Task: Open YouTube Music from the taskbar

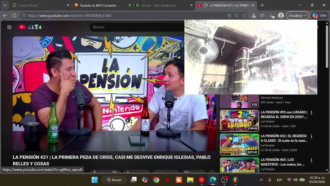Action: (202, 180)
